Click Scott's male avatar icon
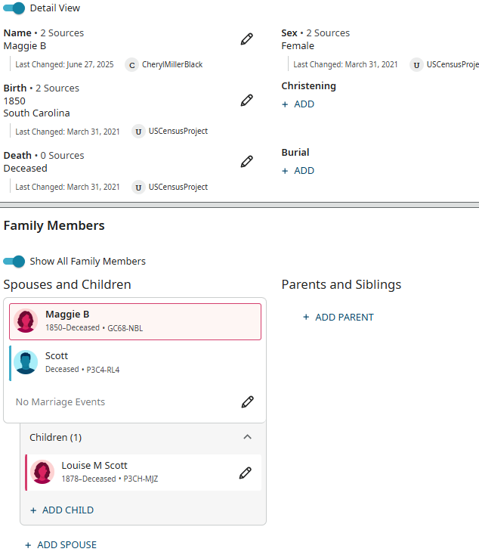Viewport: 479px width, 558px height. pyautogui.click(x=26, y=362)
